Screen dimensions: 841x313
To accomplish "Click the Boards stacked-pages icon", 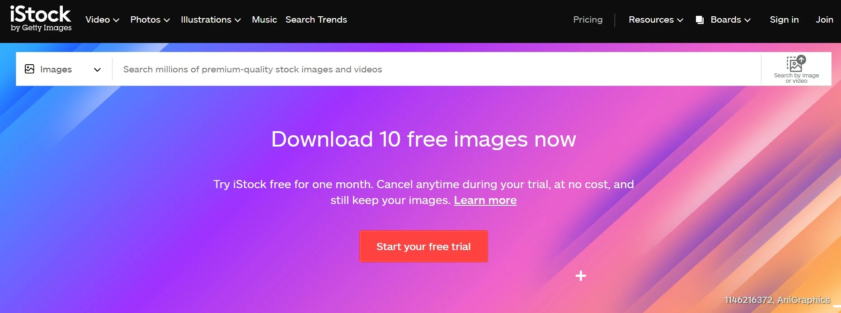I will [700, 20].
